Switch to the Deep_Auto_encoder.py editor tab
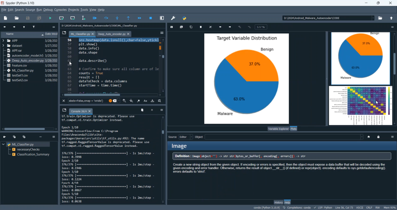 point(111,34)
